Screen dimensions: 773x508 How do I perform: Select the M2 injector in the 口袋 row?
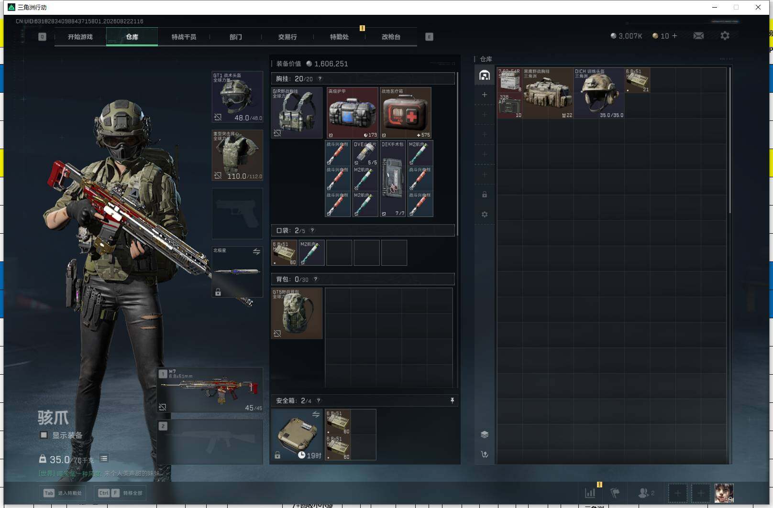click(x=312, y=253)
